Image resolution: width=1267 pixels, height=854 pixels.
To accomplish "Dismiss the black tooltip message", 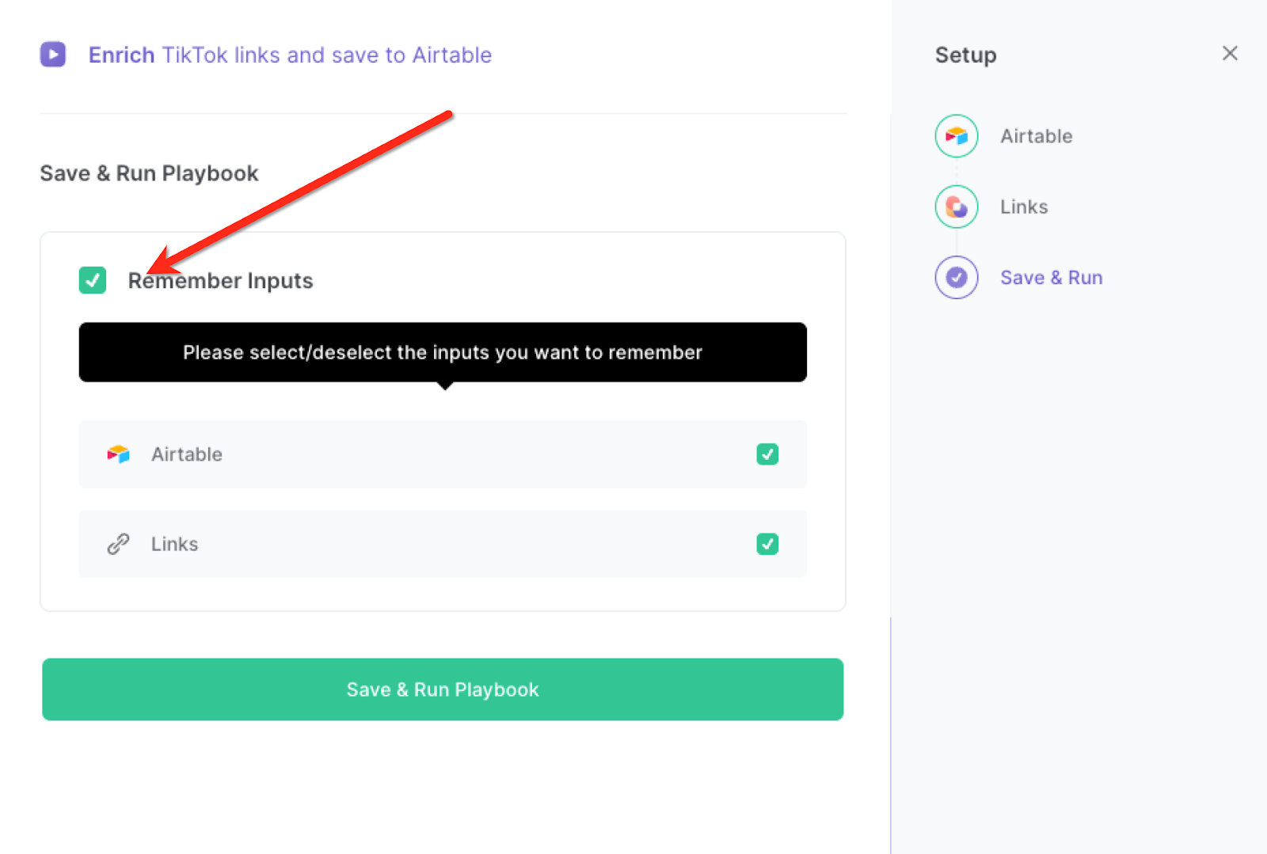I will click(x=442, y=352).
